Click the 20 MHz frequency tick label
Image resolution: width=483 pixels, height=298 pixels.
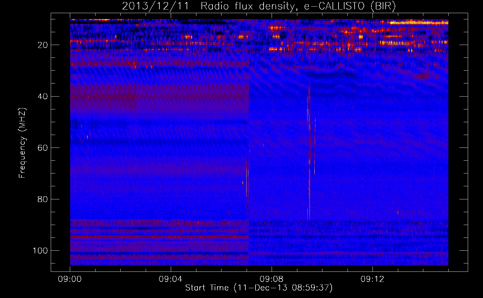click(x=43, y=45)
